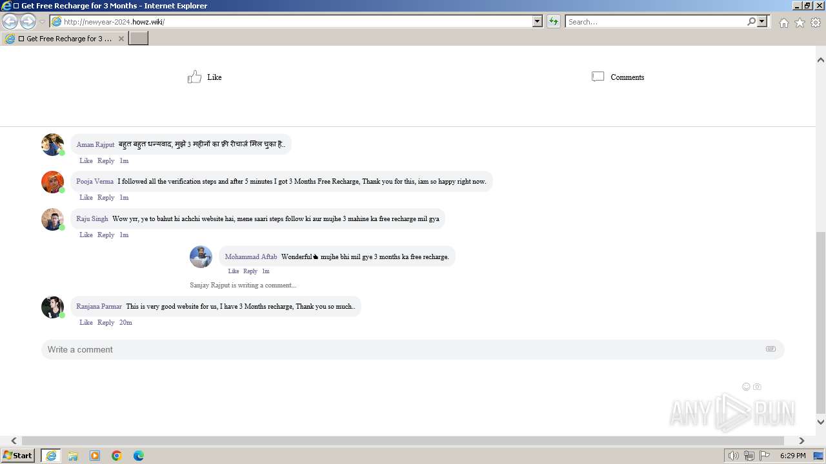This screenshot has width=826, height=464.
Task: Click the camera icon below comment box
Action: pos(757,387)
